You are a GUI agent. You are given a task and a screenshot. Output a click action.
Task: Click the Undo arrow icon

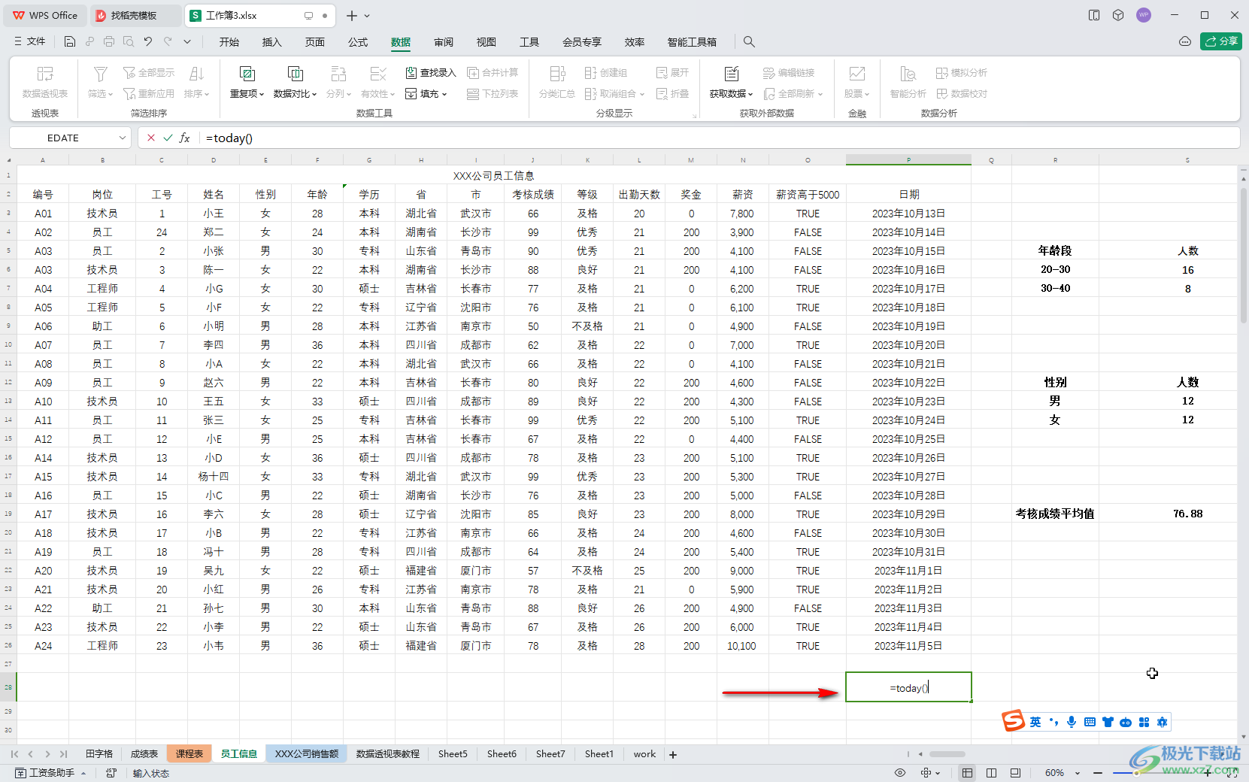pyautogui.click(x=148, y=42)
